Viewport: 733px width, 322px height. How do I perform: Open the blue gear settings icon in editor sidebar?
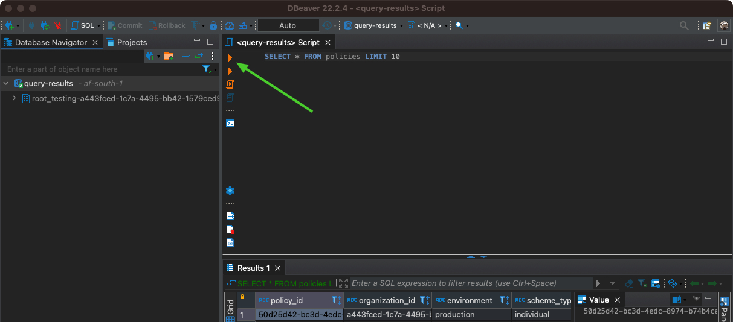(230, 191)
